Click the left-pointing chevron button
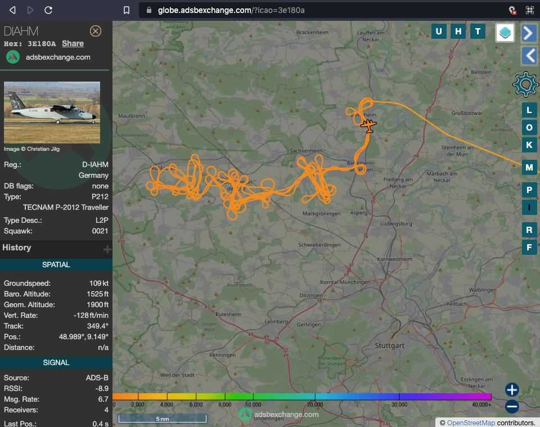The height and width of the screenshot is (427, 540). click(x=529, y=56)
